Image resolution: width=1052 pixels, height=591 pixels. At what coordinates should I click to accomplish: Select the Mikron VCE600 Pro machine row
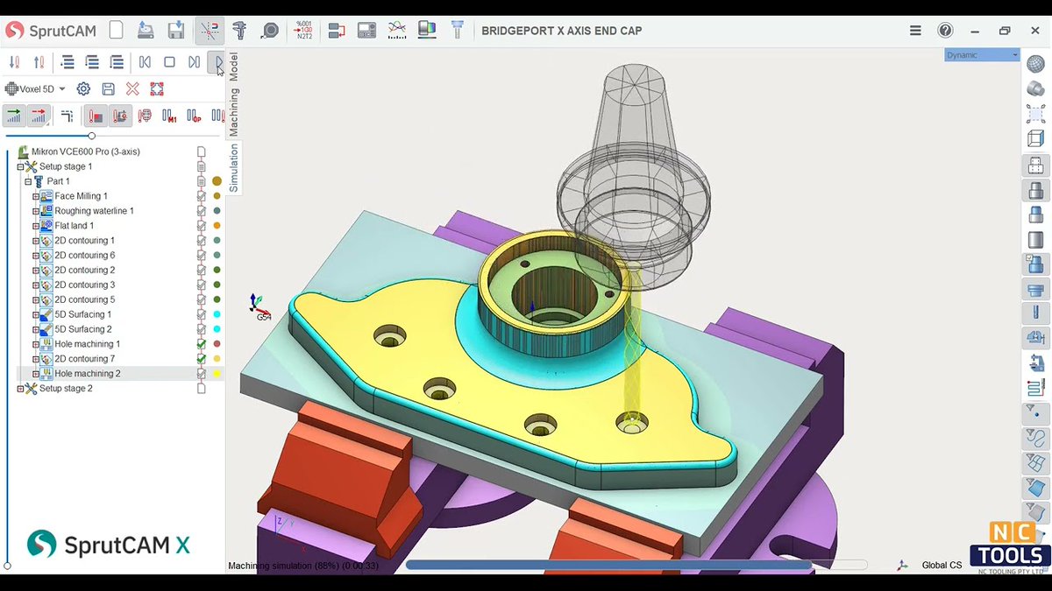[x=85, y=151]
